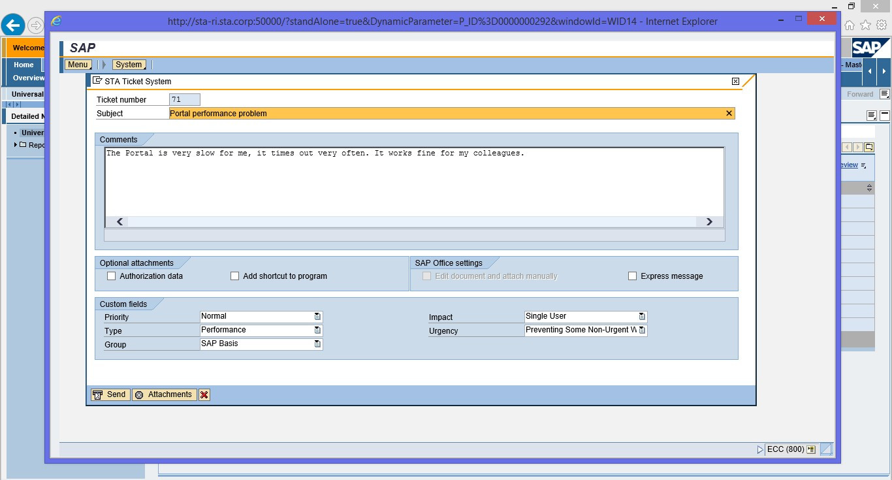Close the STA Ticket System dialog

click(735, 82)
